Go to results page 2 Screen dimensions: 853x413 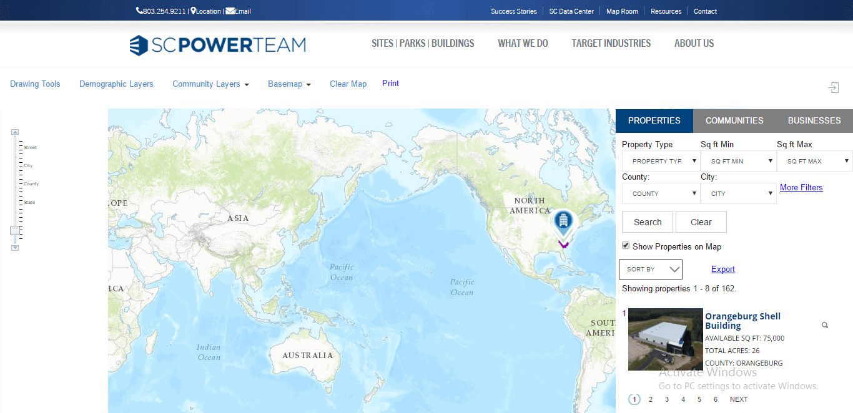(650, 399)
